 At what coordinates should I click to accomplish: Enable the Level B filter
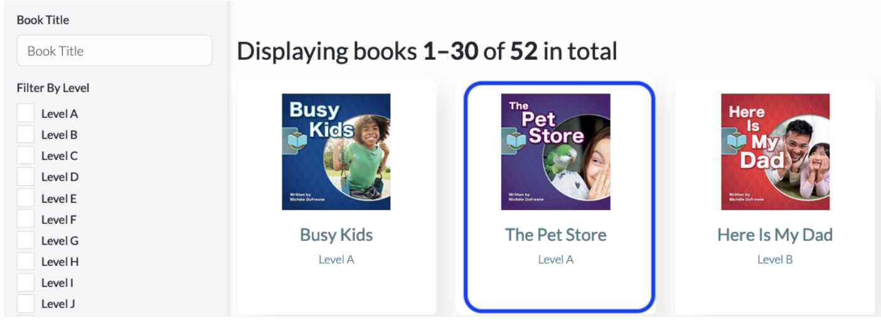tap(26, 134)
